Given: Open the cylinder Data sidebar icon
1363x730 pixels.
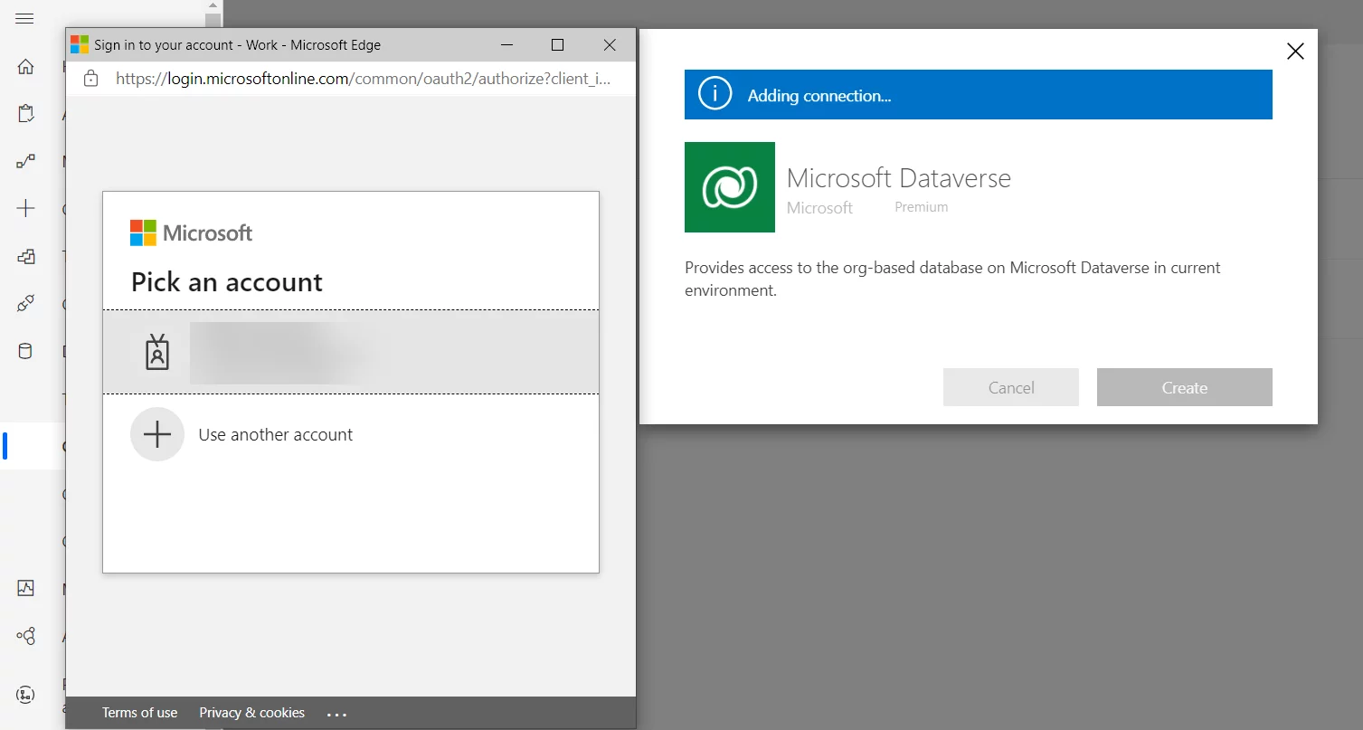Looking at the screenshot, I should (25, 352).
